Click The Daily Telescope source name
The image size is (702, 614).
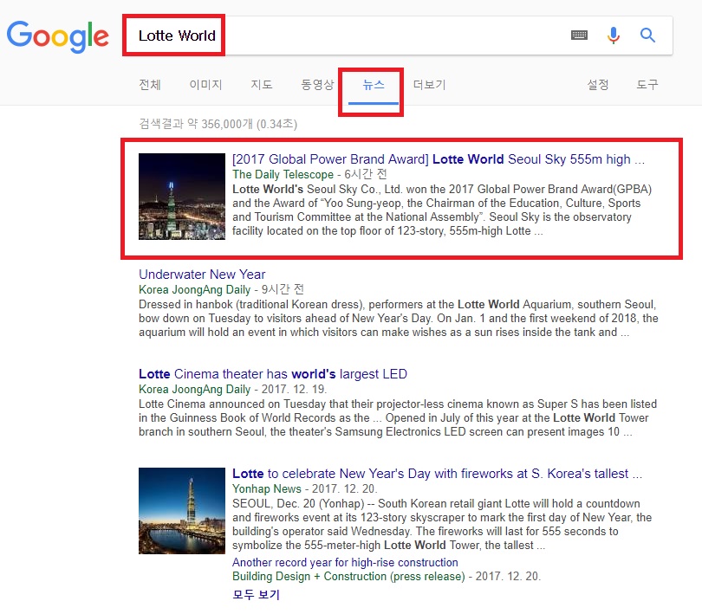283,175
